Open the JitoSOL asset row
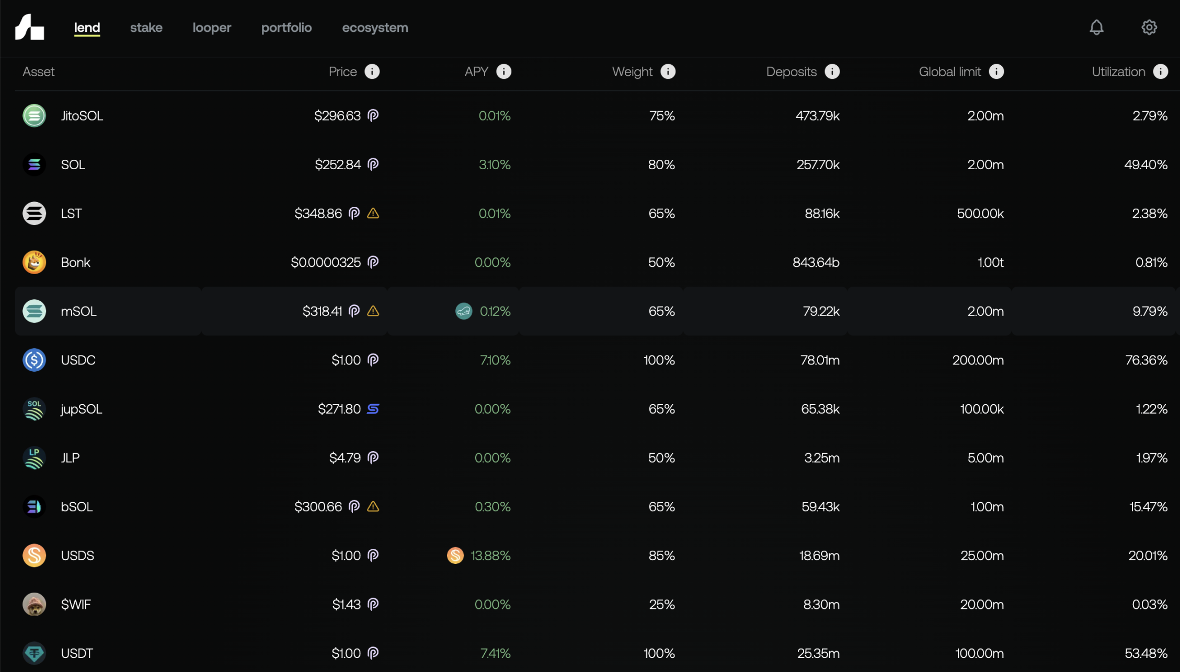 point(82,116)
